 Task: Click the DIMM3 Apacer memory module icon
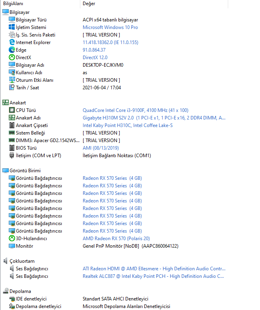(x=12, y=140)
